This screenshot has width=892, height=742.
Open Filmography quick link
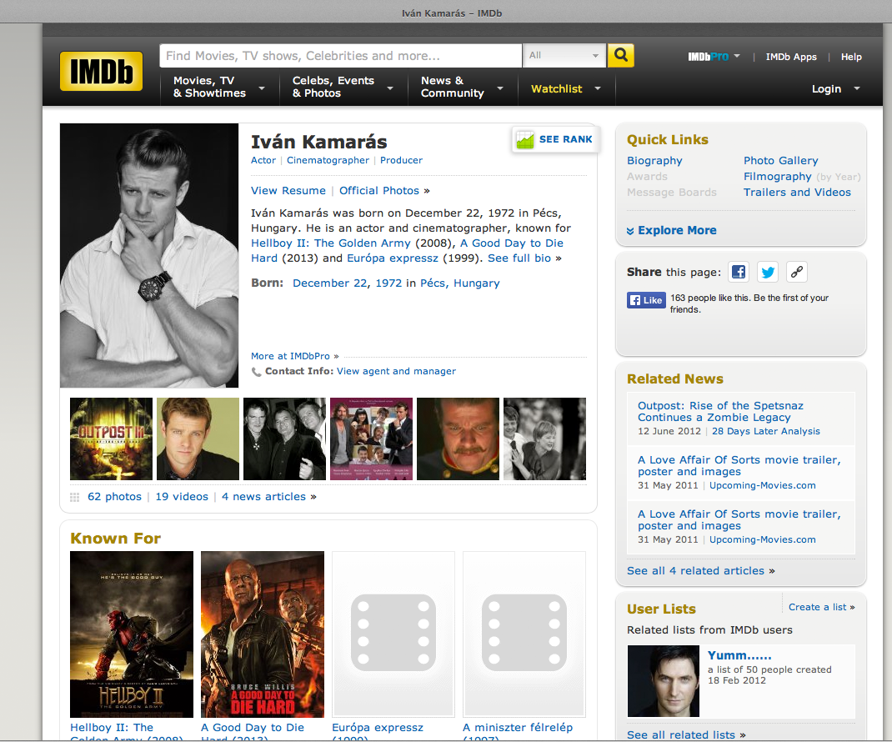coord(778,177)
